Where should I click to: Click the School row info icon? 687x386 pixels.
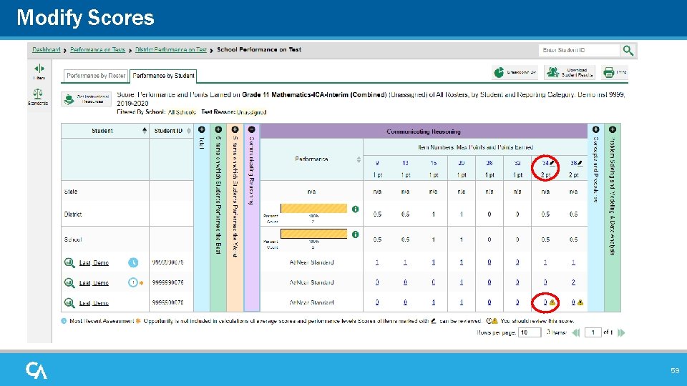click(356, 234)
